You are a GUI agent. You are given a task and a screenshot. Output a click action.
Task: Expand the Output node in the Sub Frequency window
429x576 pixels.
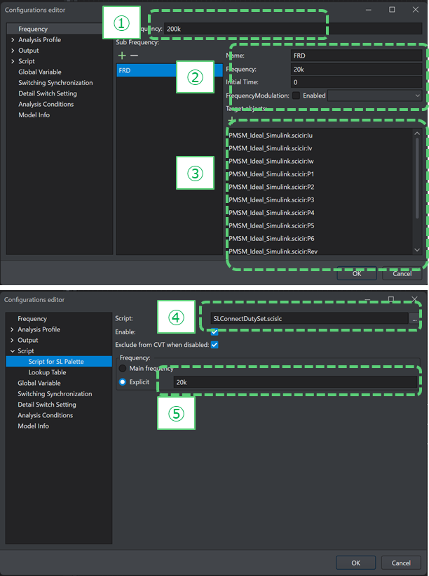[13, 51]
